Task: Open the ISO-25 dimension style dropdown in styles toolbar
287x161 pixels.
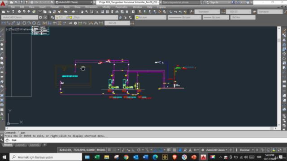Action: coord(239,12)
